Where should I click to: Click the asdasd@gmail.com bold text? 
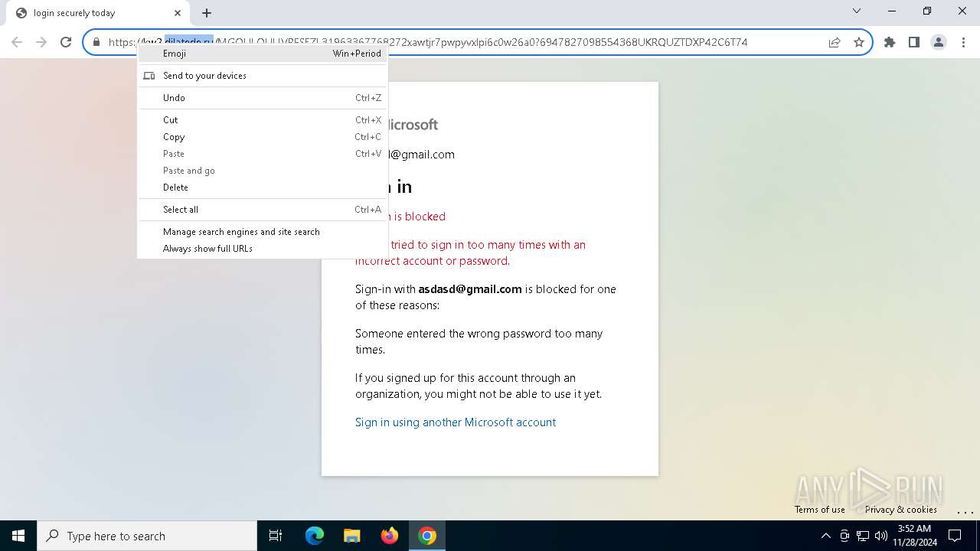470,289
